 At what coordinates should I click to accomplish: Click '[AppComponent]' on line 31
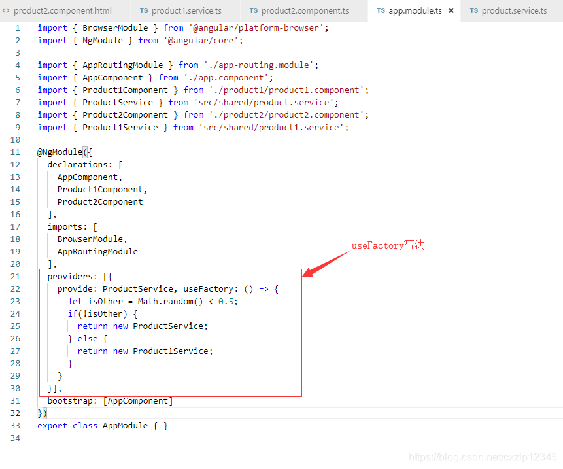(138, 401)
